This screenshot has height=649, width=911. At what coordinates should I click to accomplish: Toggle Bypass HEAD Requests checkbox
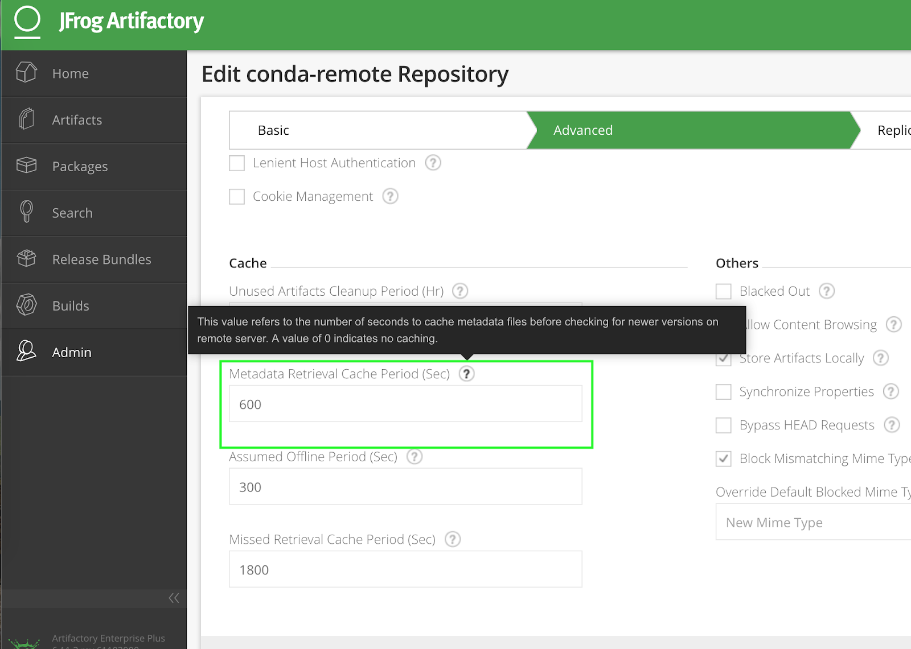click(x=724, y=425)
